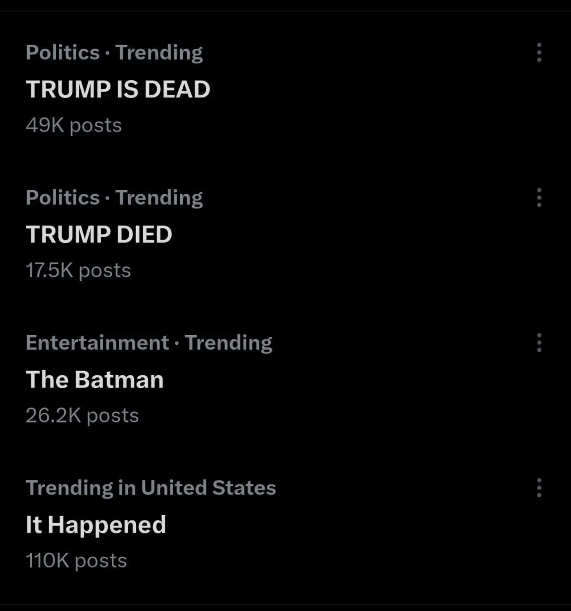Click the word Trending above It Happened
The width and height of the screenshot is (571, 611).
pos(69,488)
